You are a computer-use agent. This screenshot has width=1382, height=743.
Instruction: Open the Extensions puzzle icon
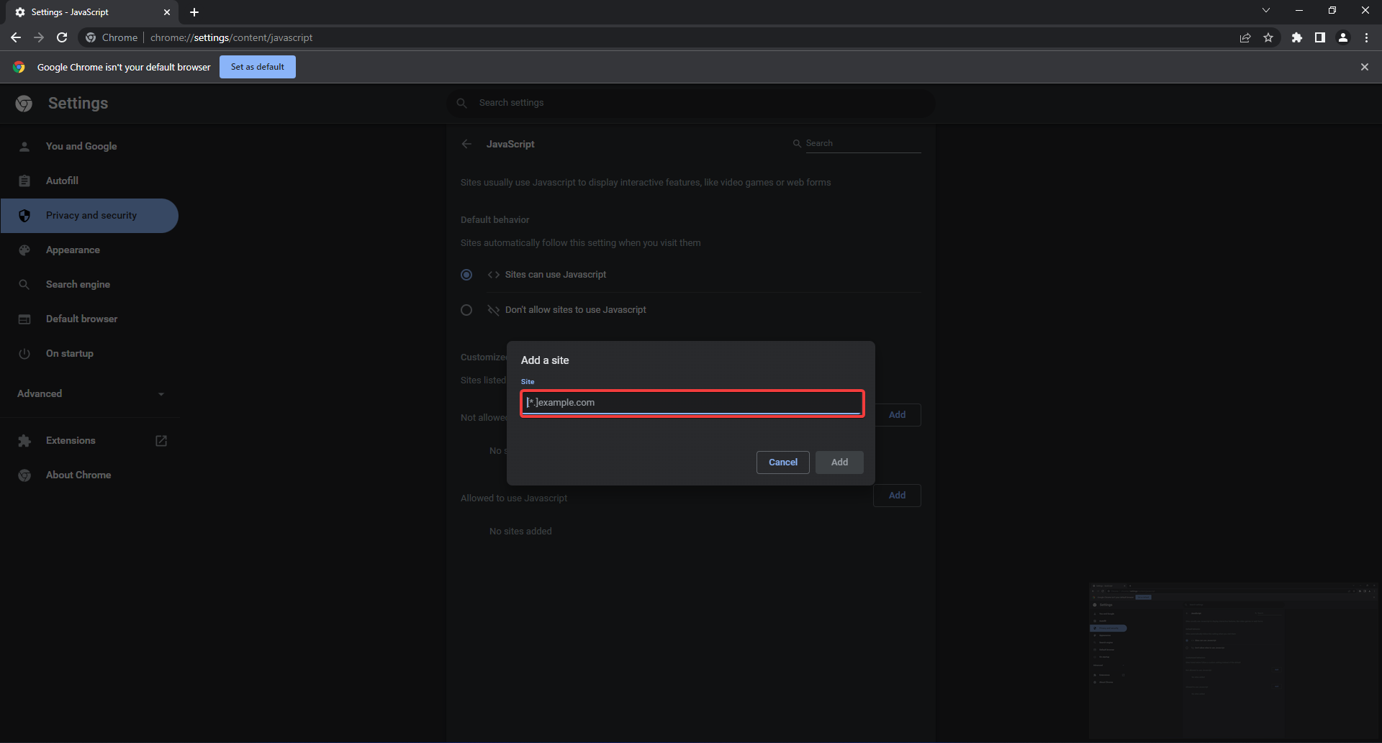pyautogui.click(x=1296, y=37)
